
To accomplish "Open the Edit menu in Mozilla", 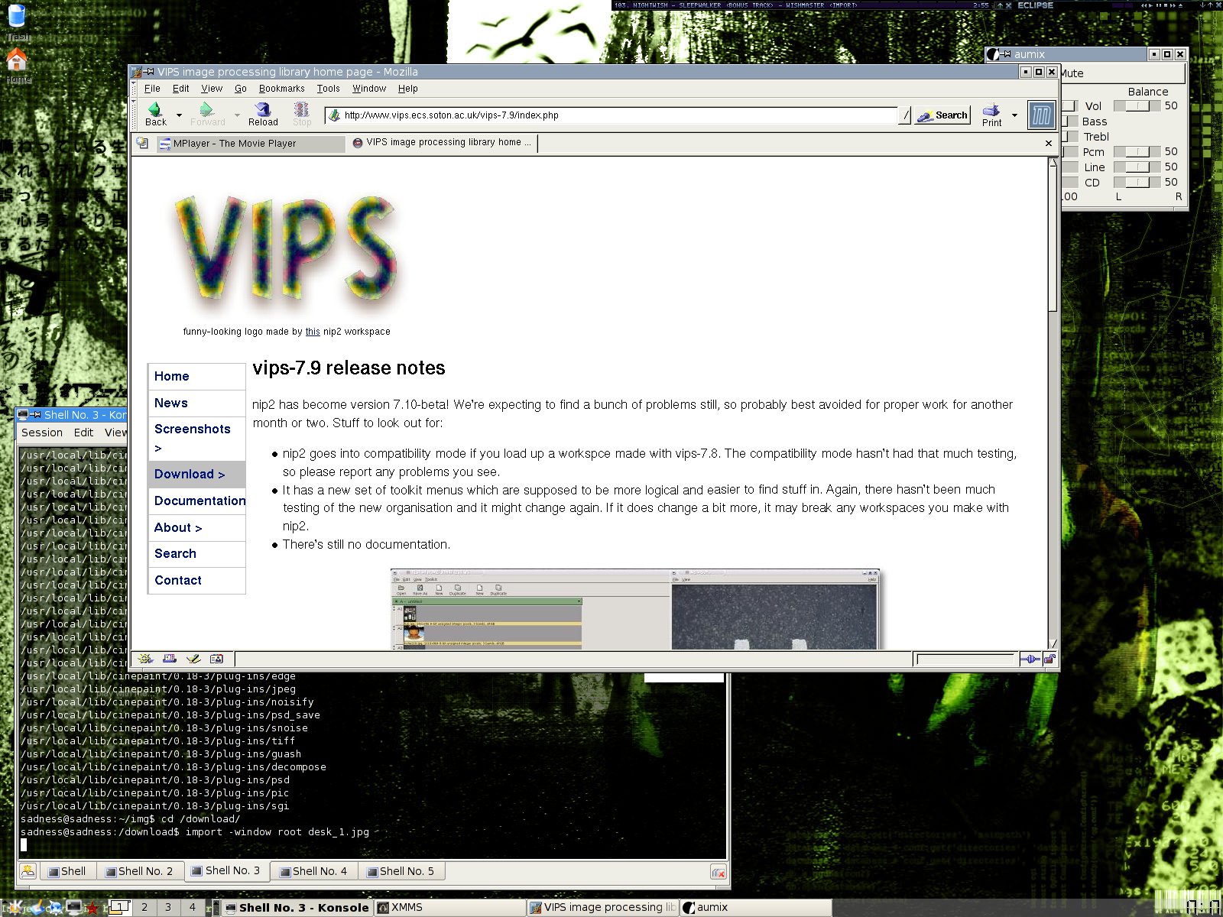I will click(x=180, y=89).
